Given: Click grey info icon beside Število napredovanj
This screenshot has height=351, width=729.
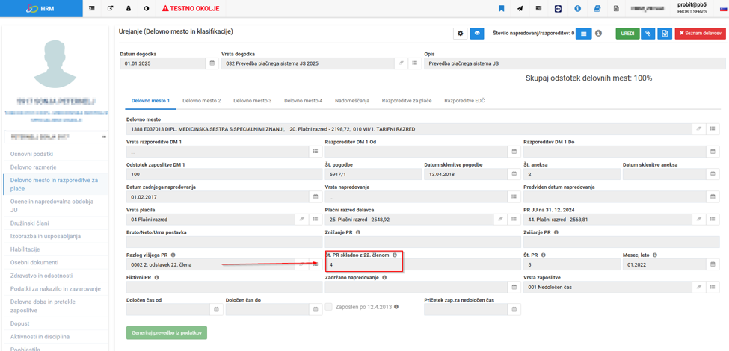Looking at the screenshot, I should (x=599, y=34).
